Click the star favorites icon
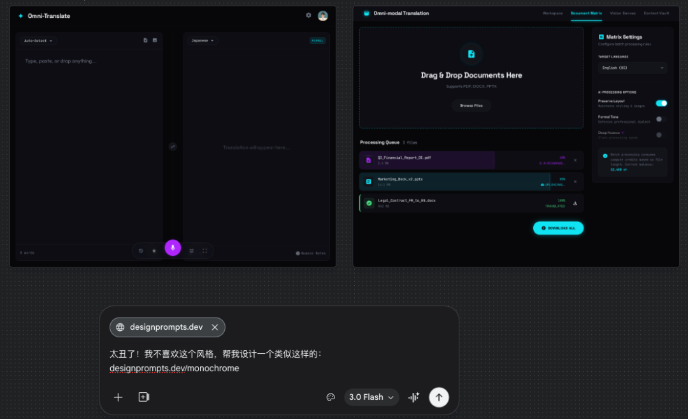 [x=154, y=251]
